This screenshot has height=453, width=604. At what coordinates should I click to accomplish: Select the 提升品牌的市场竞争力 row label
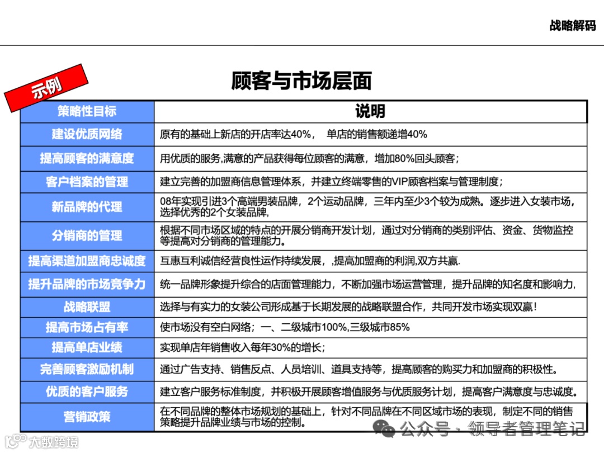click(x=87, y=284)
